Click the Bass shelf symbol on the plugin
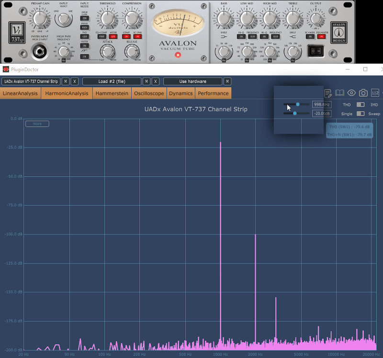Image resolution: width=383 pixels, height=358 pixels. pos(224,37)
